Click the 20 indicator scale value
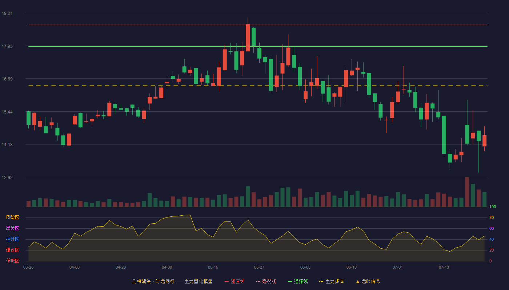This screenshot has width=509, height=290. [492, 250]
